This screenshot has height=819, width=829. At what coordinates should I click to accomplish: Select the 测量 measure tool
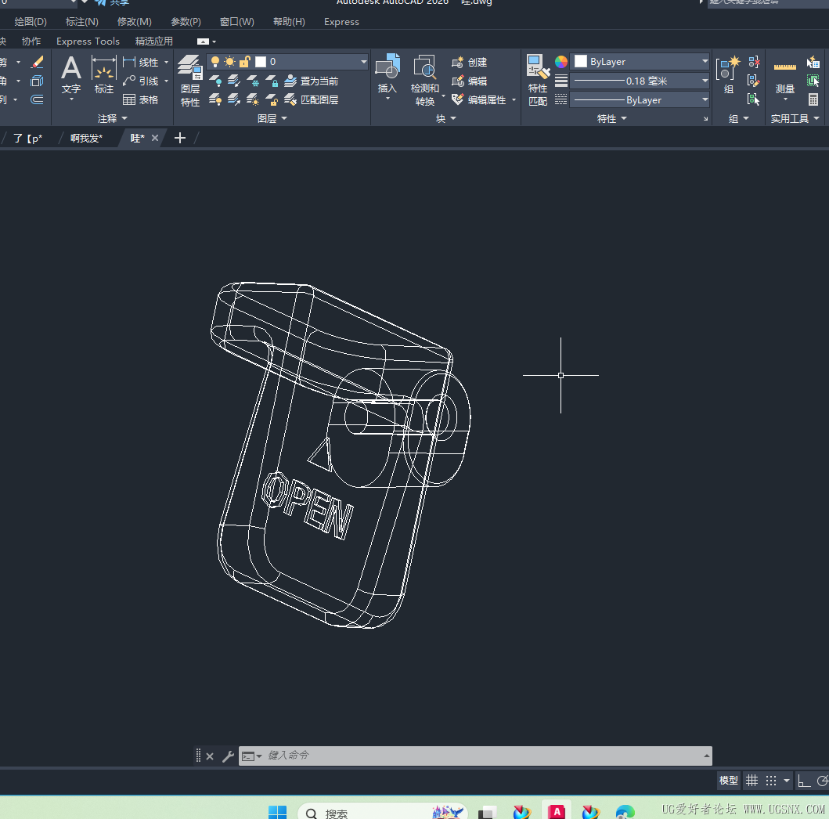tap(785, 77)
